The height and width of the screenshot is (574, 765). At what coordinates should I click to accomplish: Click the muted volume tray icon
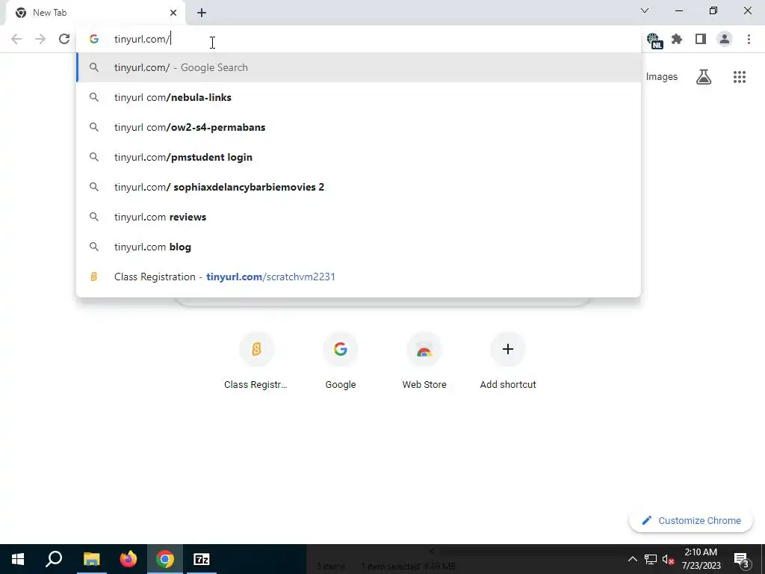pyautogui.click(x=669, y=559)
